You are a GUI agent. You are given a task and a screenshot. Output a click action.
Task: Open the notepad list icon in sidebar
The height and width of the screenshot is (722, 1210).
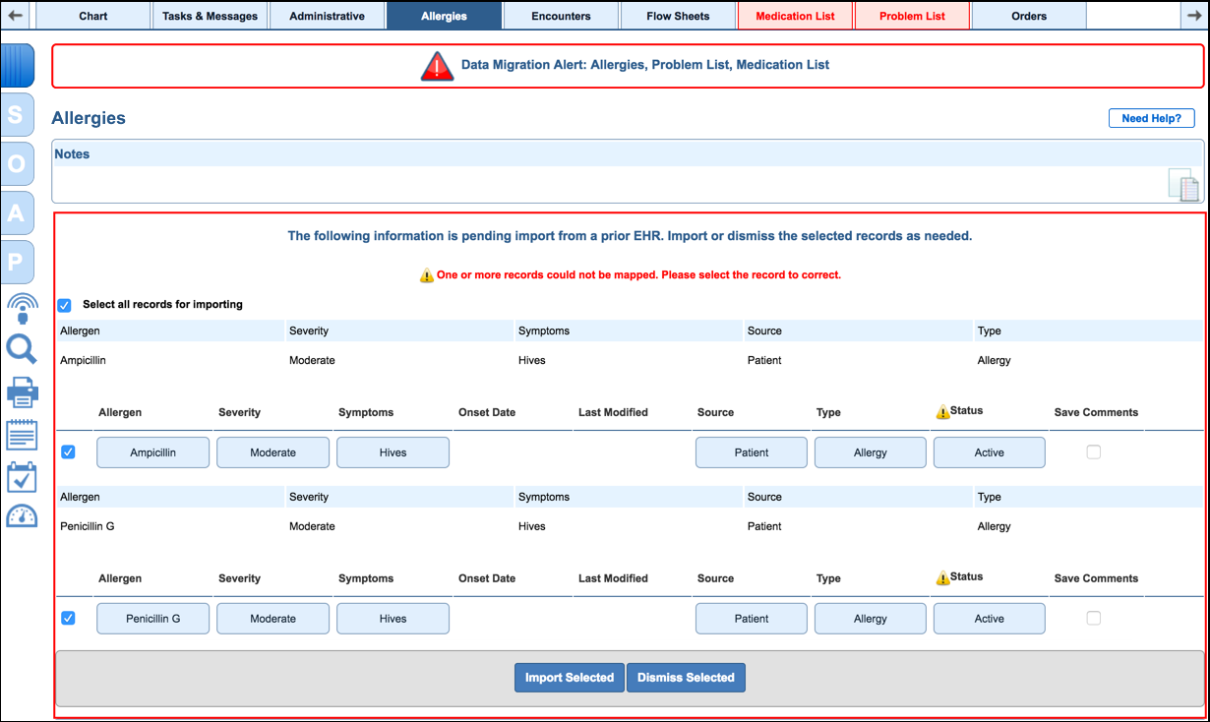click(22, 435)
